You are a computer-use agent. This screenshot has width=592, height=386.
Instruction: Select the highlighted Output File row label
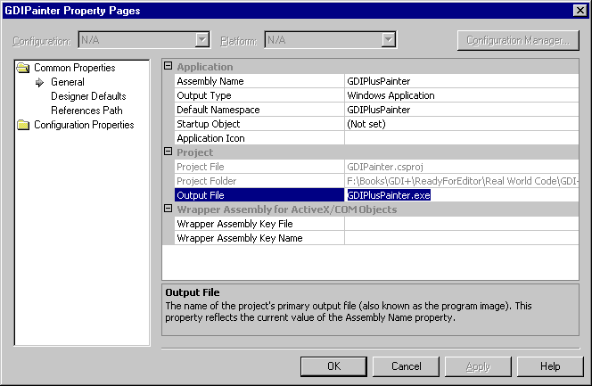click(x=259, y=195)
